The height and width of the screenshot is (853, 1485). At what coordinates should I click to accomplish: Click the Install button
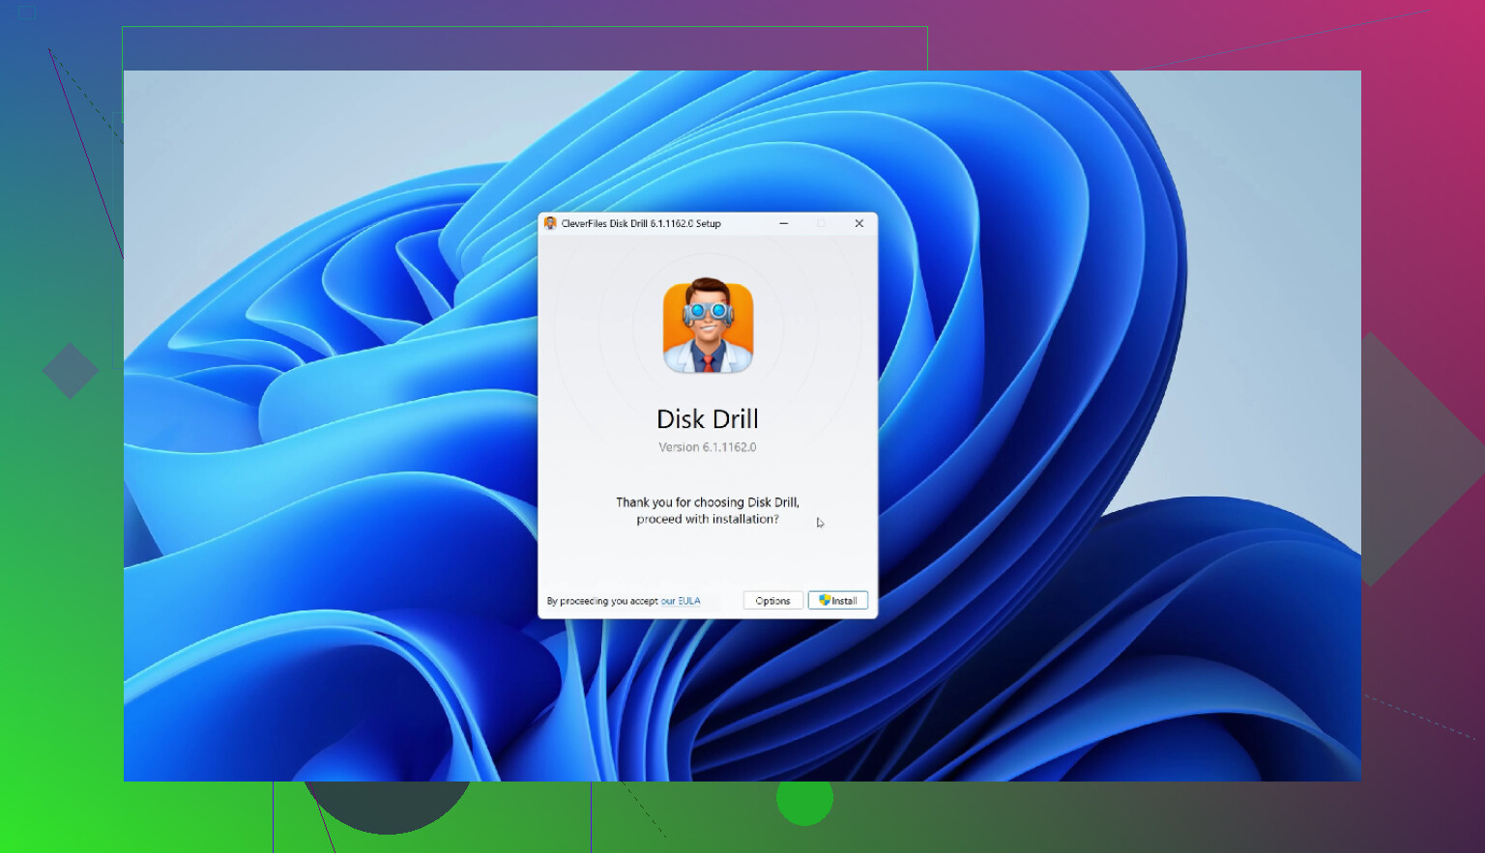coord(838,600)
